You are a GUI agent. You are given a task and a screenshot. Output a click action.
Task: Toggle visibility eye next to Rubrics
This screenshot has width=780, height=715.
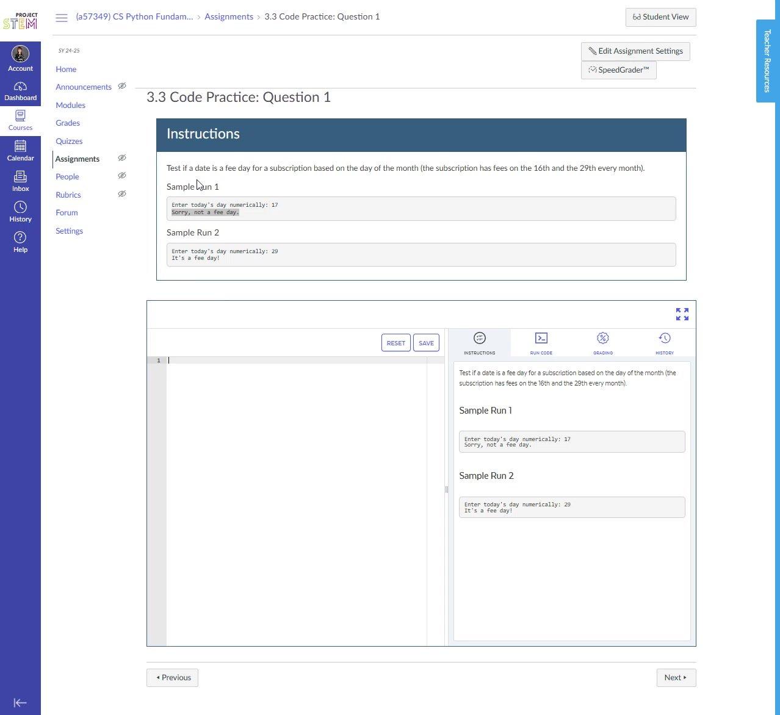click(122, 194)
